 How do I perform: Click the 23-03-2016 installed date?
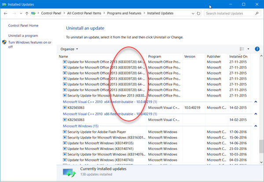238,149
